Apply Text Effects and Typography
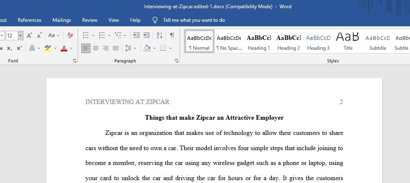Image resolution: width=410 pixels, height=183 pixels. coord(32,48)
